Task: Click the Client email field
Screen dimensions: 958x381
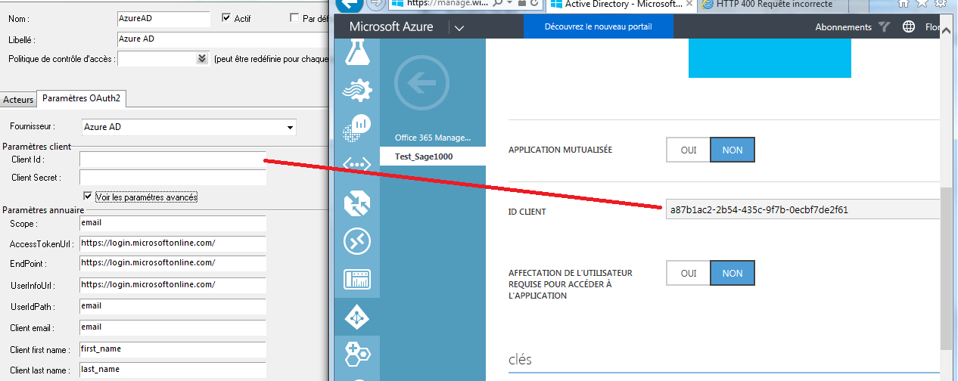Action: pos(173,328)
